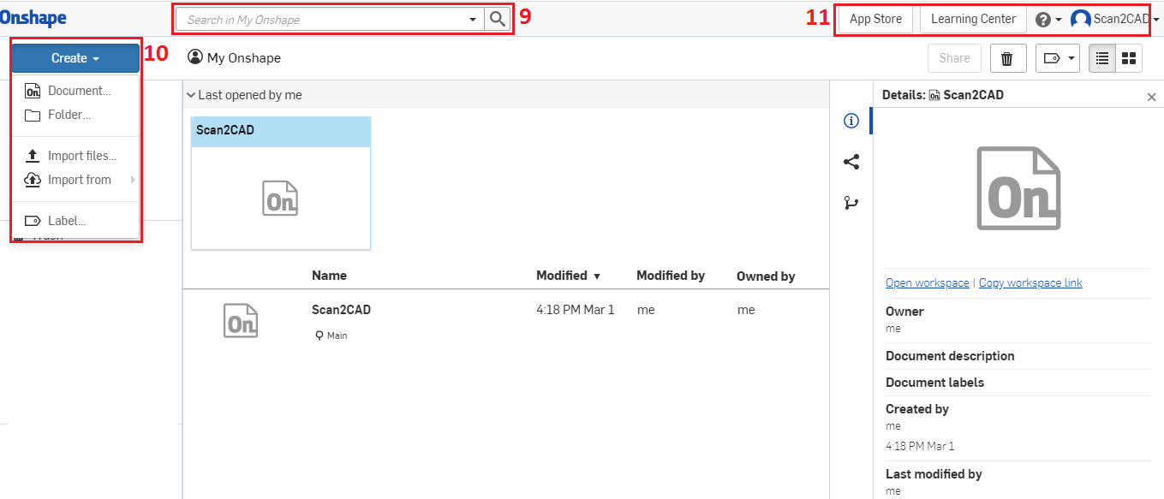This screenshot has width=1164, height=499.
Task: Open the Share details side icon
Action: [851, 162]
